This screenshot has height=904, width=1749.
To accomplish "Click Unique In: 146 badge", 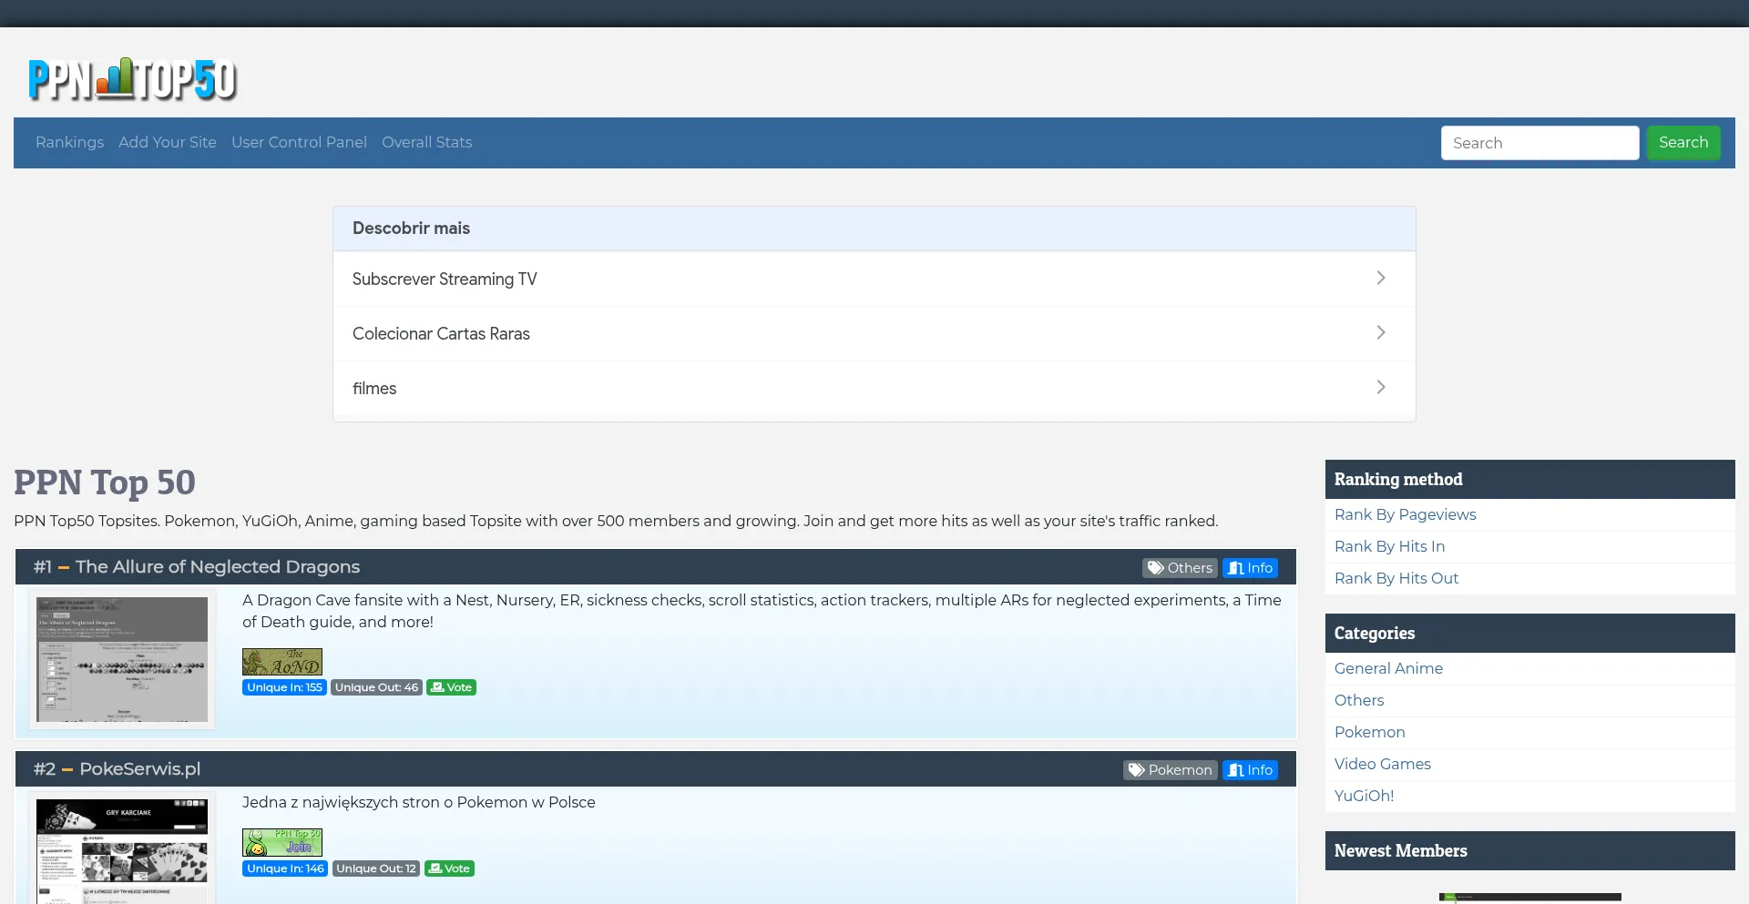I will click(285, 868).
